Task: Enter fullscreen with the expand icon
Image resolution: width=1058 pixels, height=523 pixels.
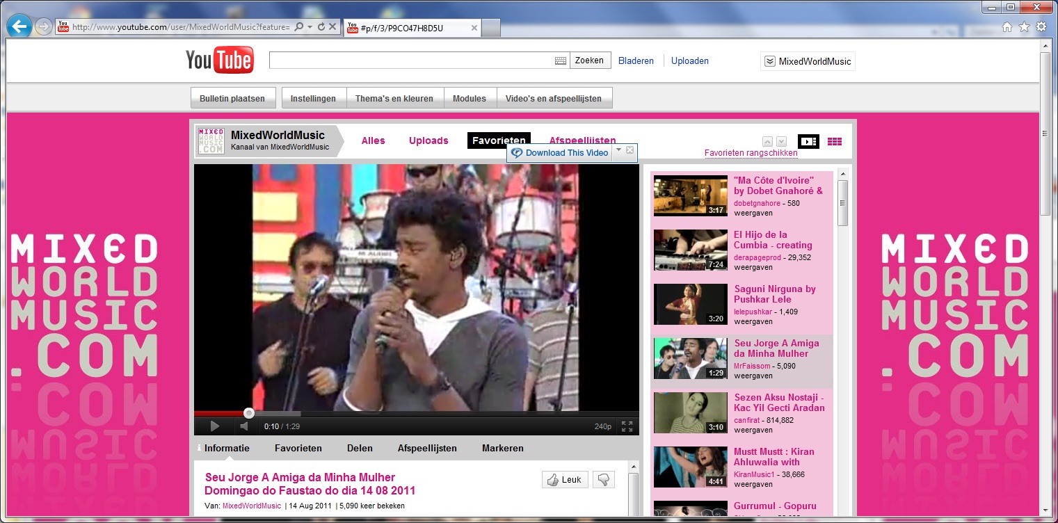Action: (x=627, y=426)
